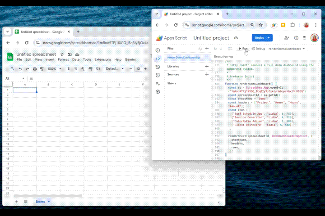Screen dimensions: 325x216
Task: Open the 100% zoom dropdown in Sheets
Action: tap(54, 69)
